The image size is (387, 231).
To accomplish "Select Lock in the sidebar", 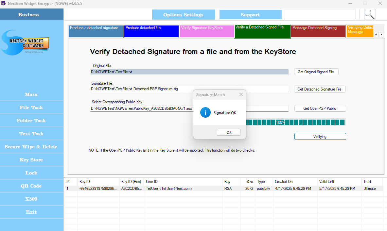I will (x=32, y=173).
